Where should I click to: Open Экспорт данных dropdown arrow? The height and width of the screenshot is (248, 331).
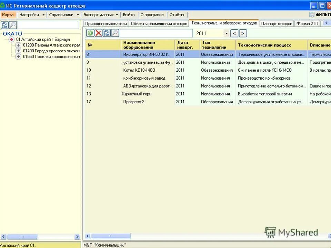(117, 15)
